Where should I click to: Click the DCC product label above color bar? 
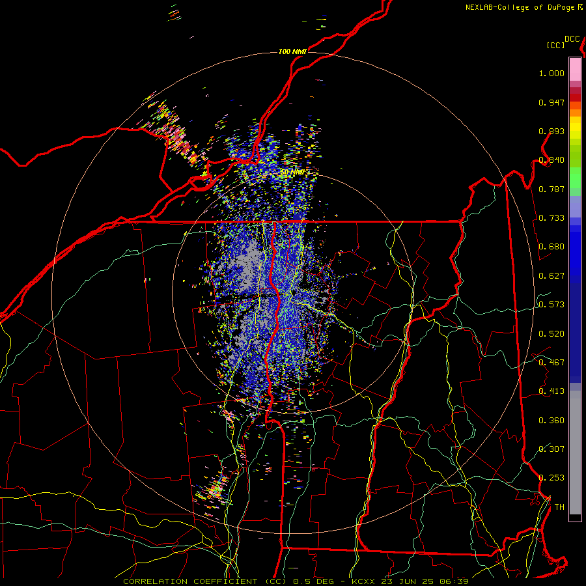tap(572, 38)
